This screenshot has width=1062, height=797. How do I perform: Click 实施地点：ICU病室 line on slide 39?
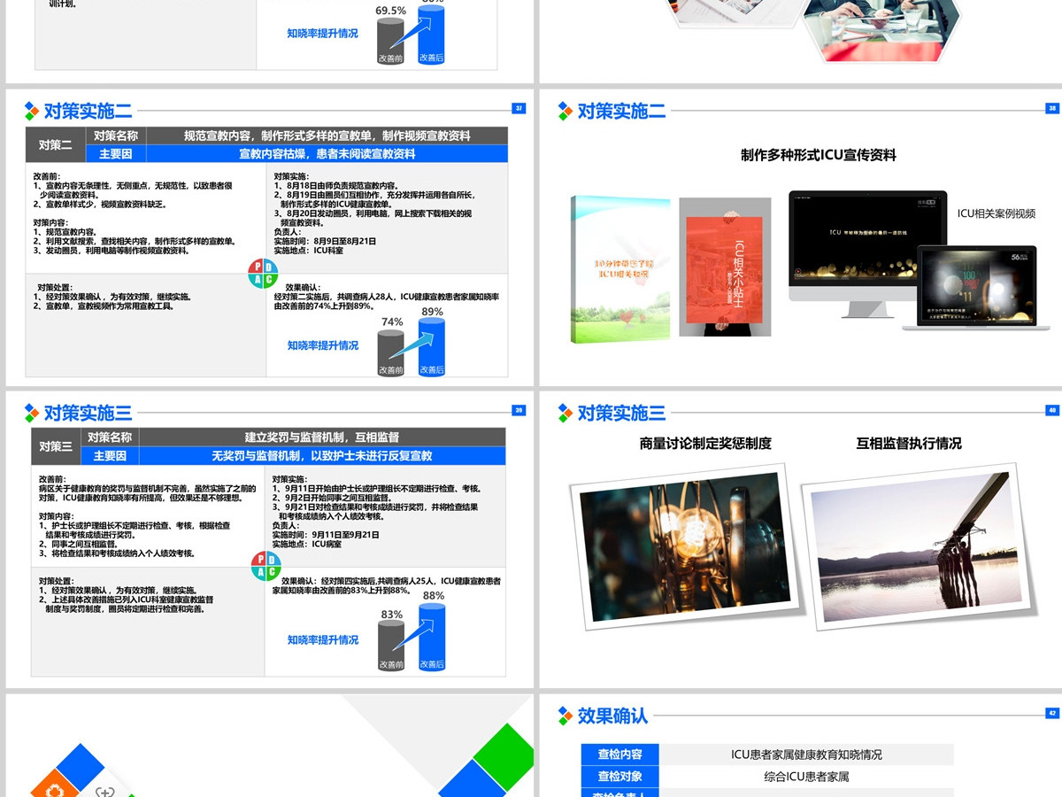307,544
